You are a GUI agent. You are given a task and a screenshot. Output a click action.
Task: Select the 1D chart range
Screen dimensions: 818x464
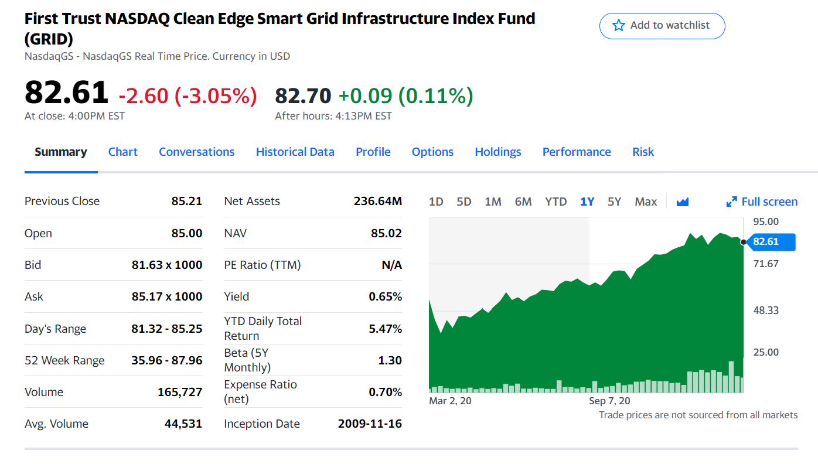436,202
